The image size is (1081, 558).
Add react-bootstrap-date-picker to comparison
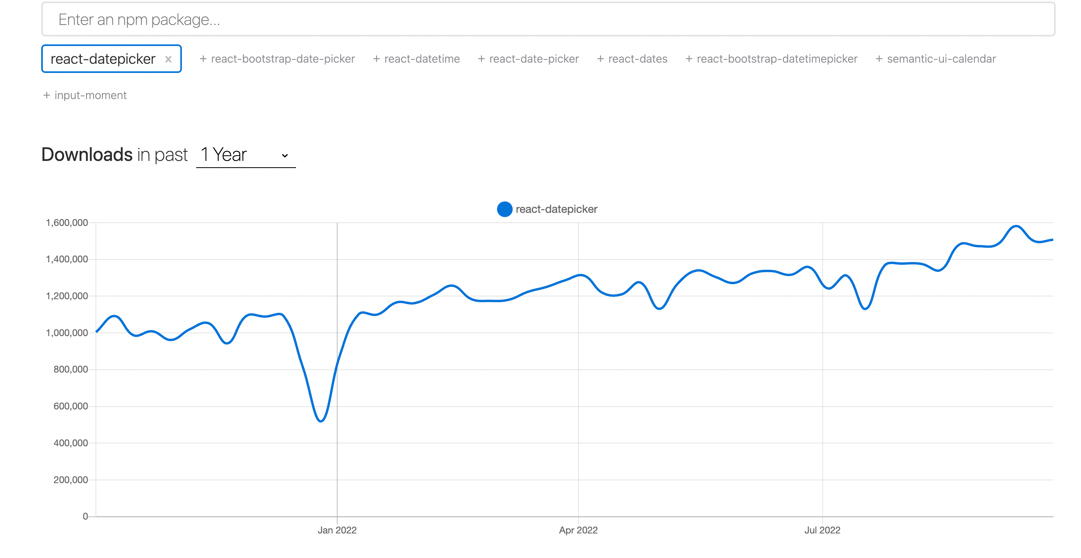tap(283, 59)
